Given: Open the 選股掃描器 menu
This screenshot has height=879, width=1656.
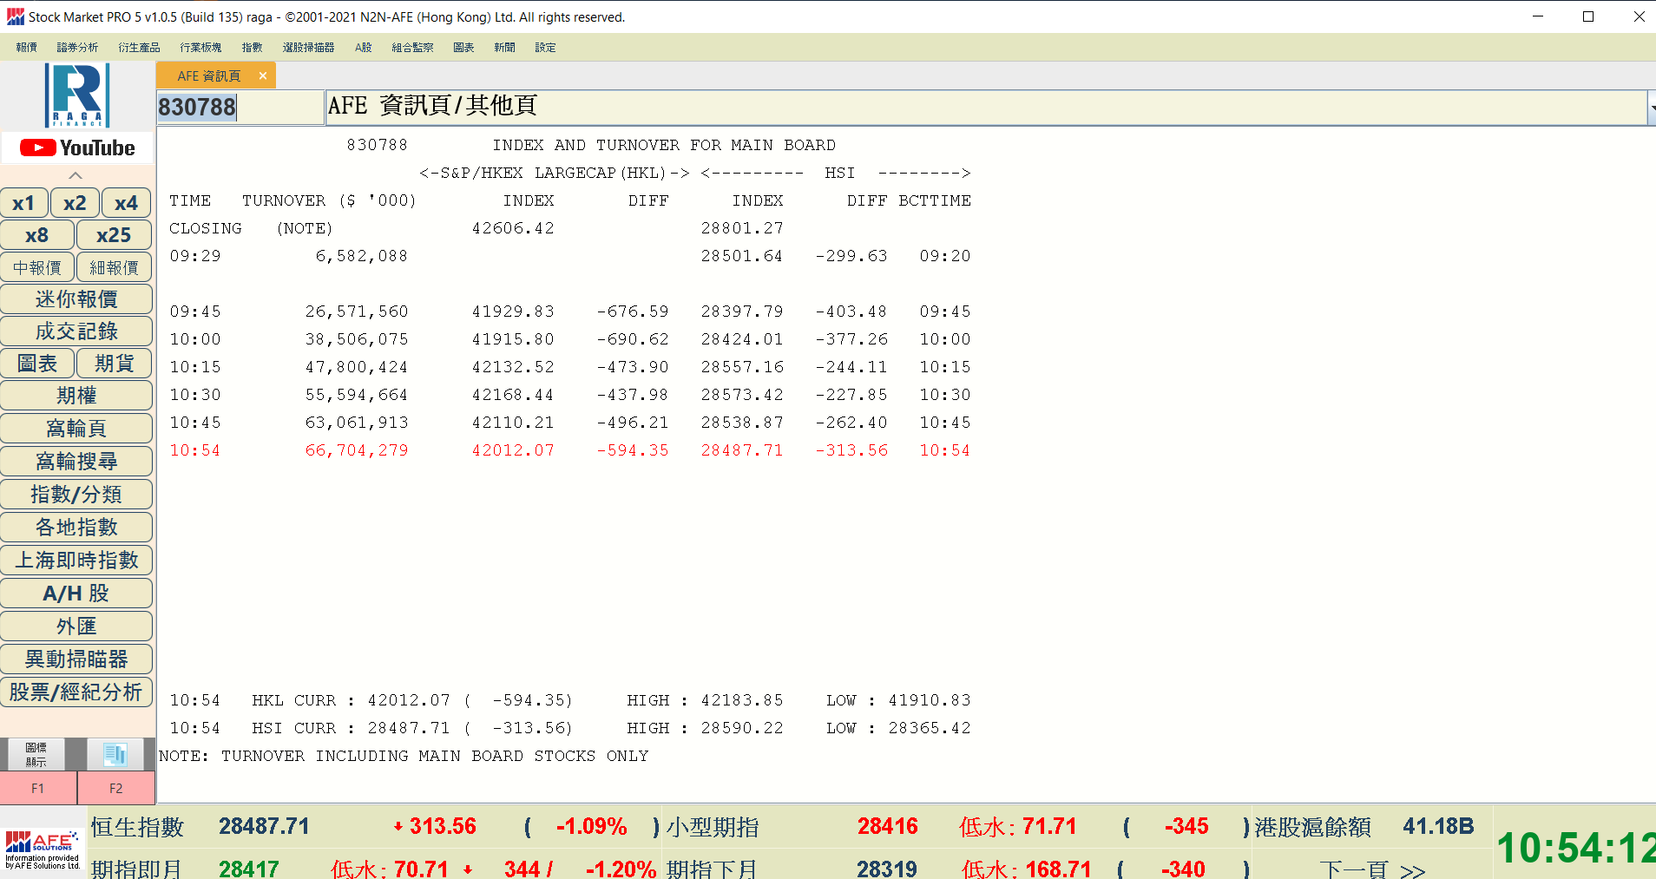Looking at the screenshot, I should point(308,48).
